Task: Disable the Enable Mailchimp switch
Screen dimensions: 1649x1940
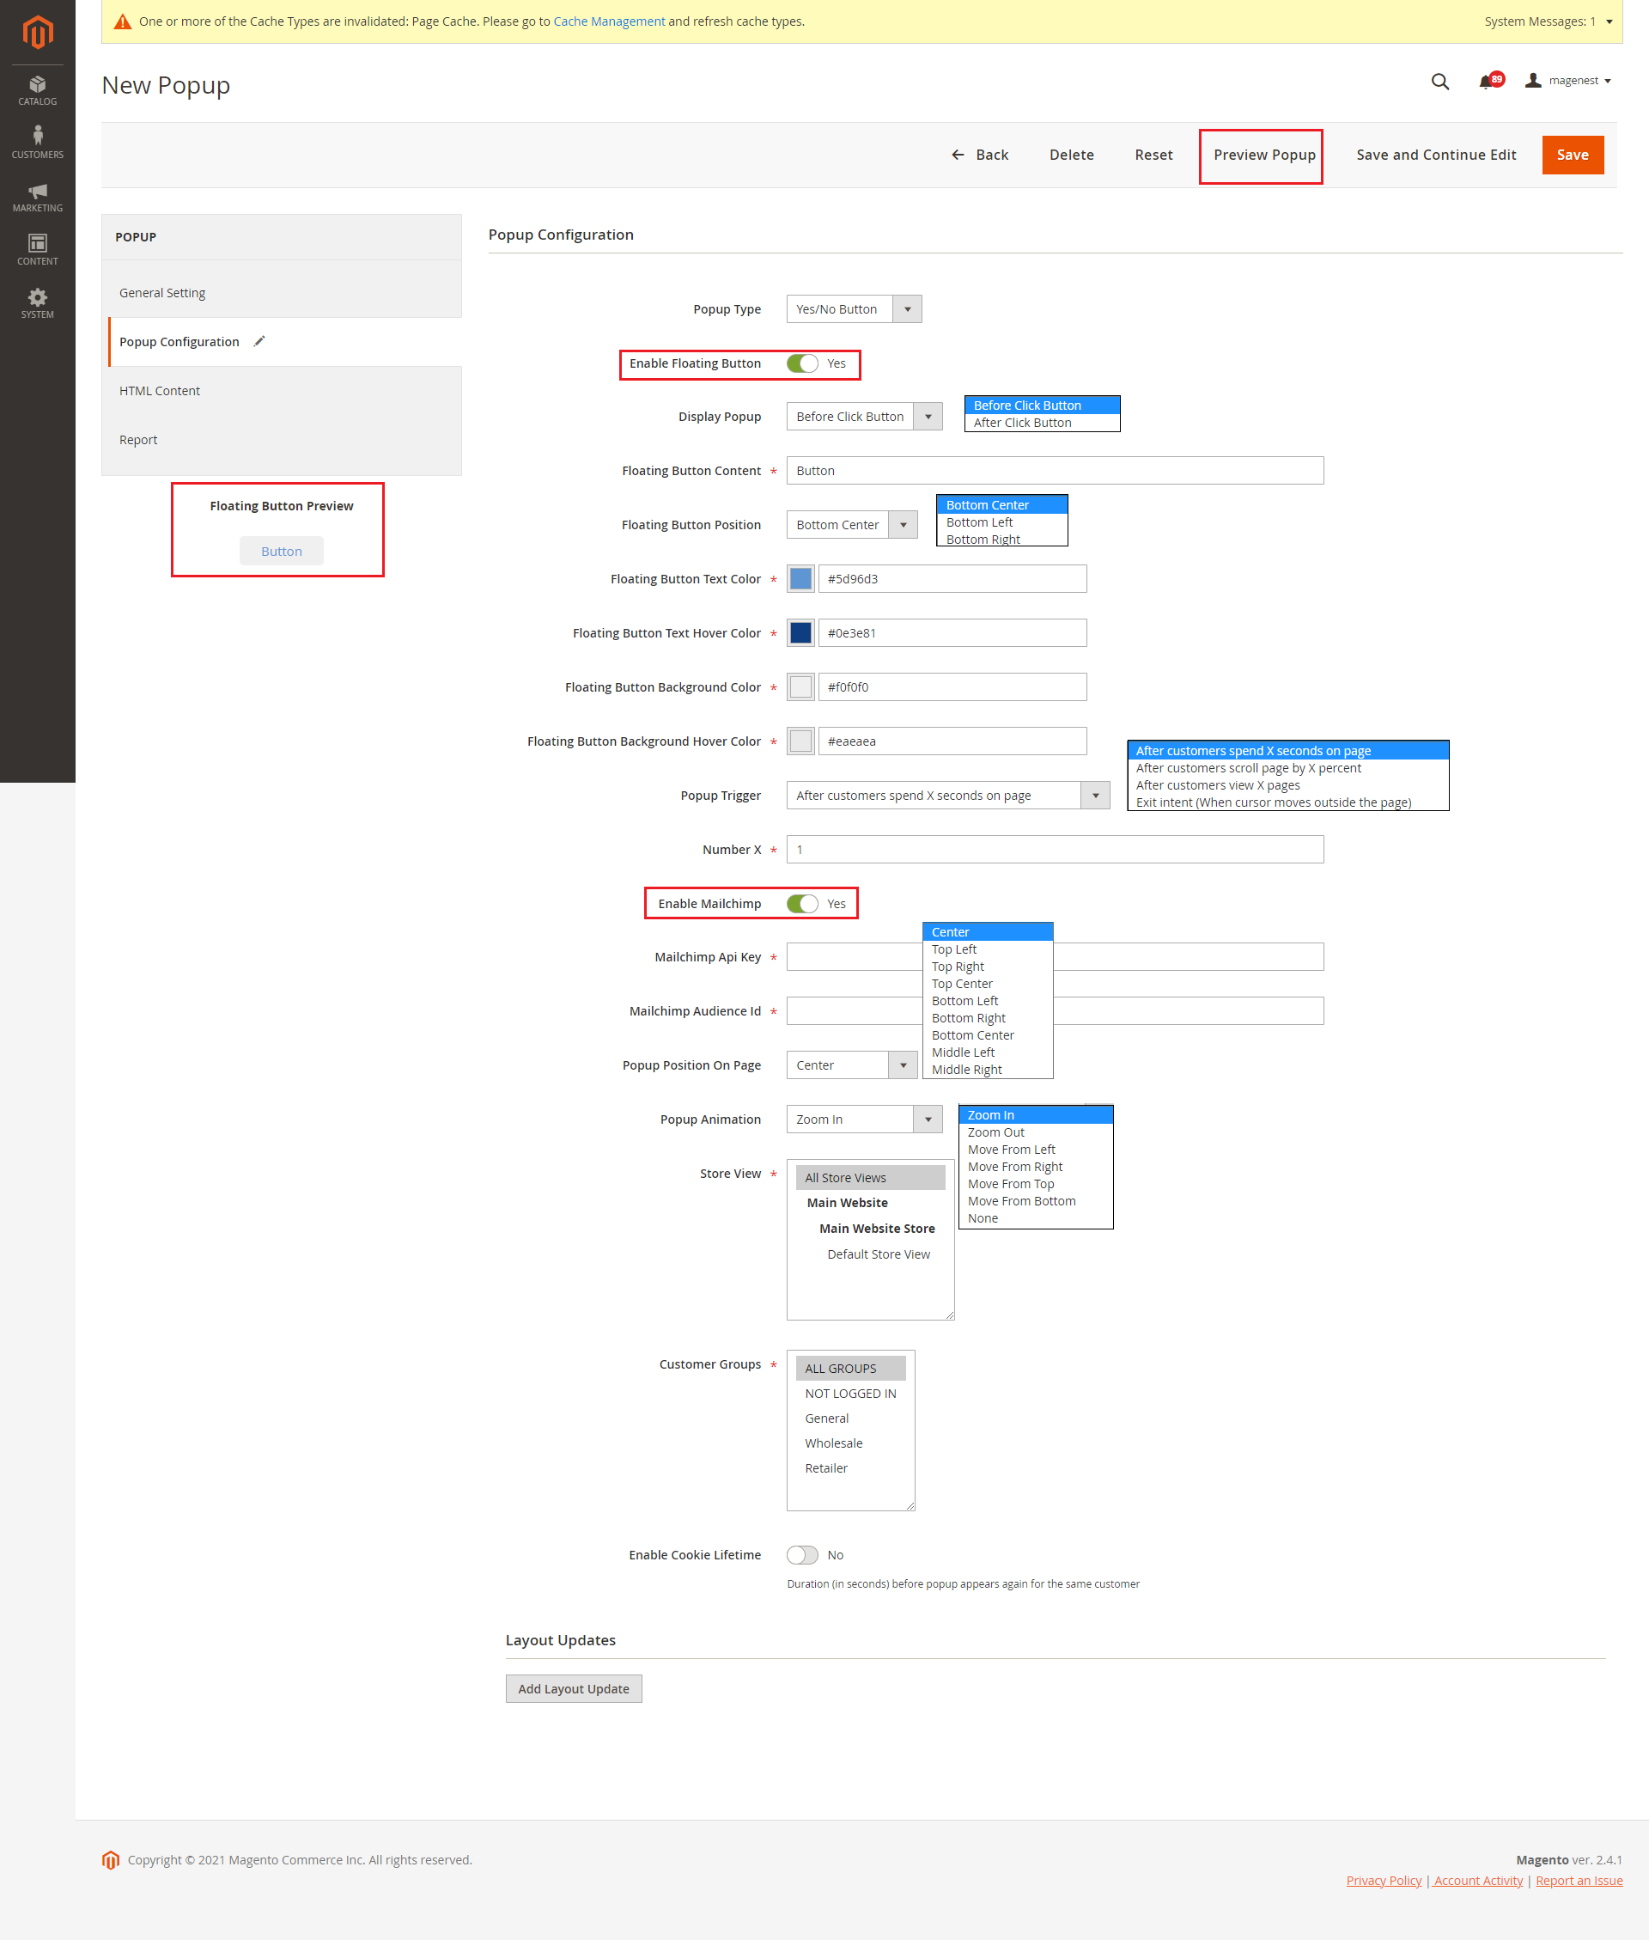Action: pos(802,903)
